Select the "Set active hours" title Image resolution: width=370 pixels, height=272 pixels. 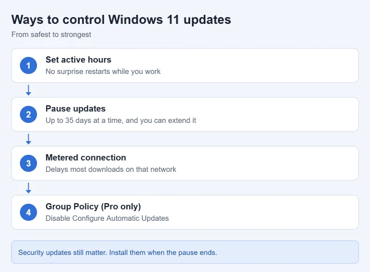click(79, 60)
